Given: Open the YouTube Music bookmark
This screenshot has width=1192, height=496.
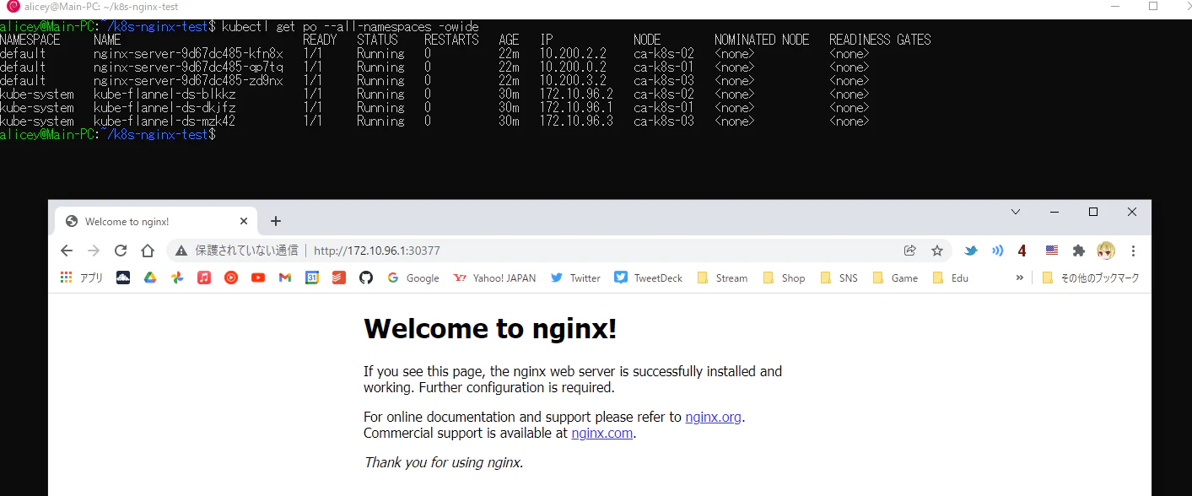Looking at the screenshot, I should [x=231, y=278].
